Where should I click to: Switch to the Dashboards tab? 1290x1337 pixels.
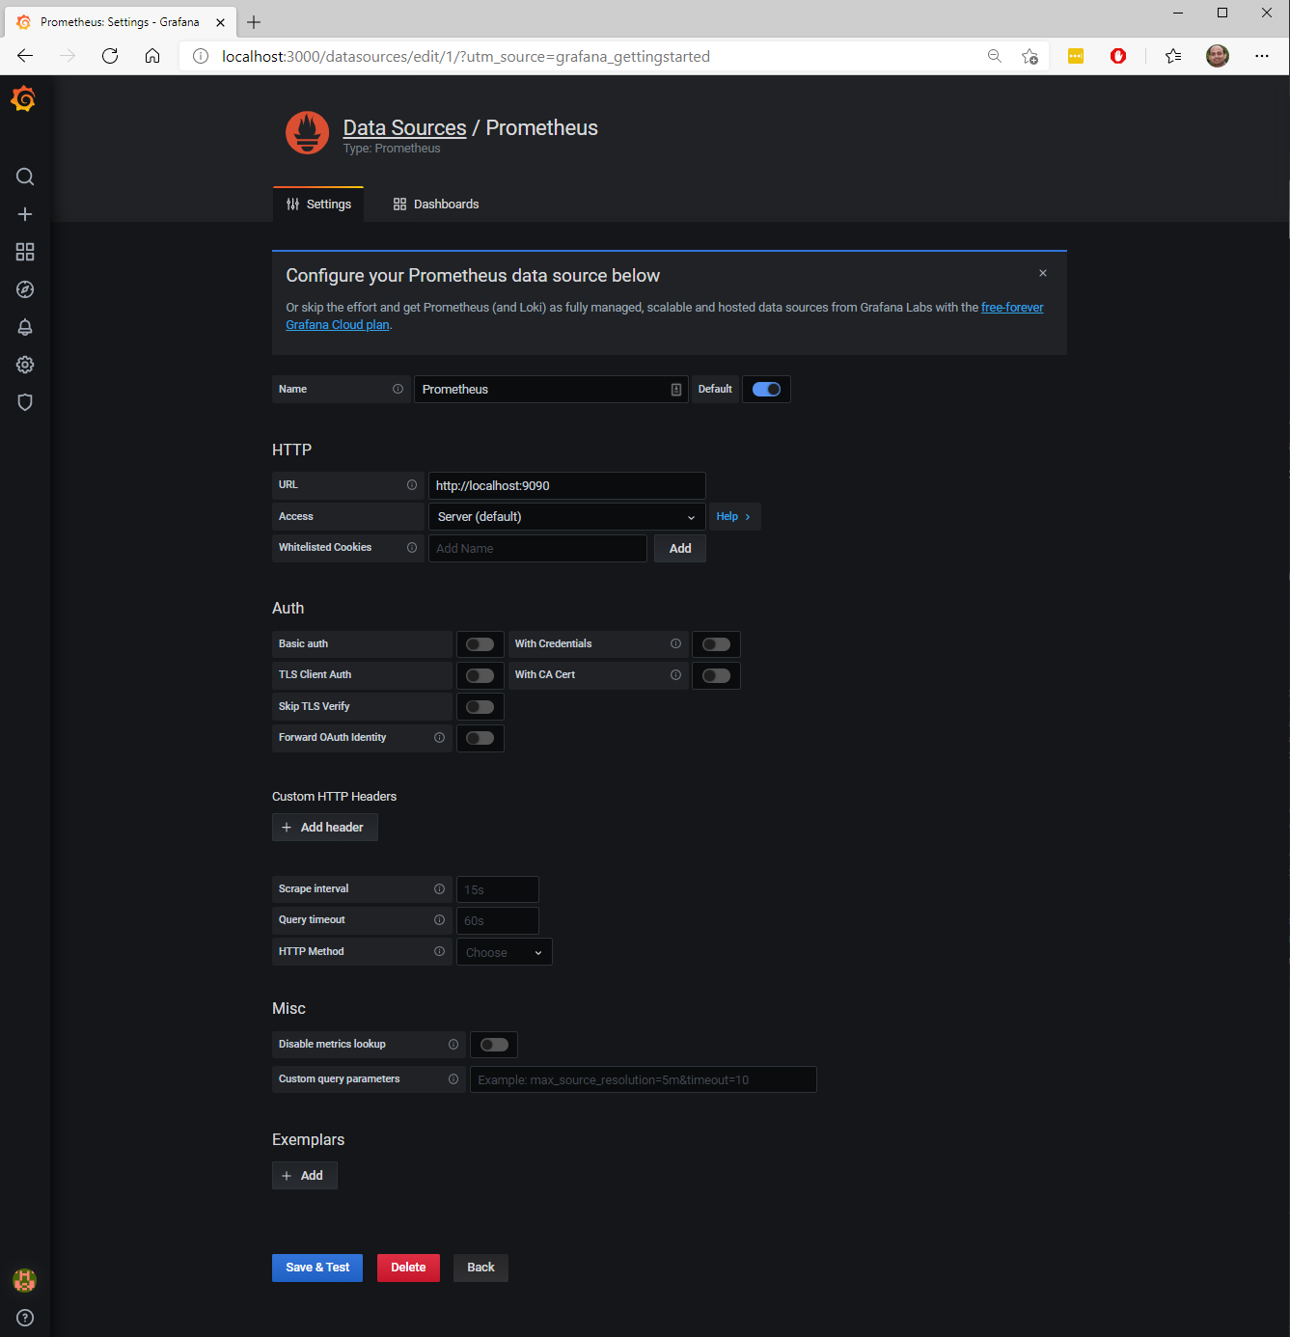pyautogui.click(x=435, y=205)
